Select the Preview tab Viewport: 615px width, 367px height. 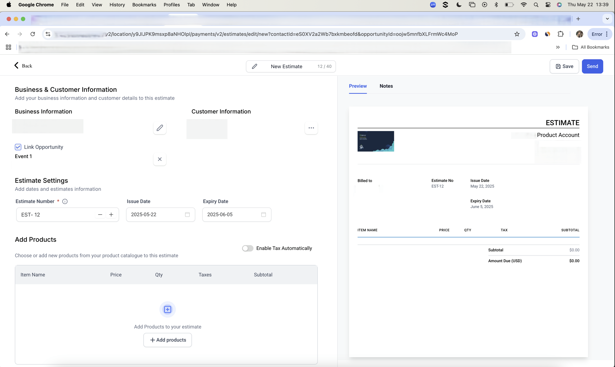pos(358,86)
